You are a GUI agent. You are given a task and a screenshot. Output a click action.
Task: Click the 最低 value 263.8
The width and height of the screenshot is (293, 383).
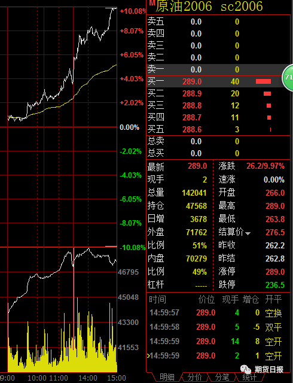click(x=275, y=220)
